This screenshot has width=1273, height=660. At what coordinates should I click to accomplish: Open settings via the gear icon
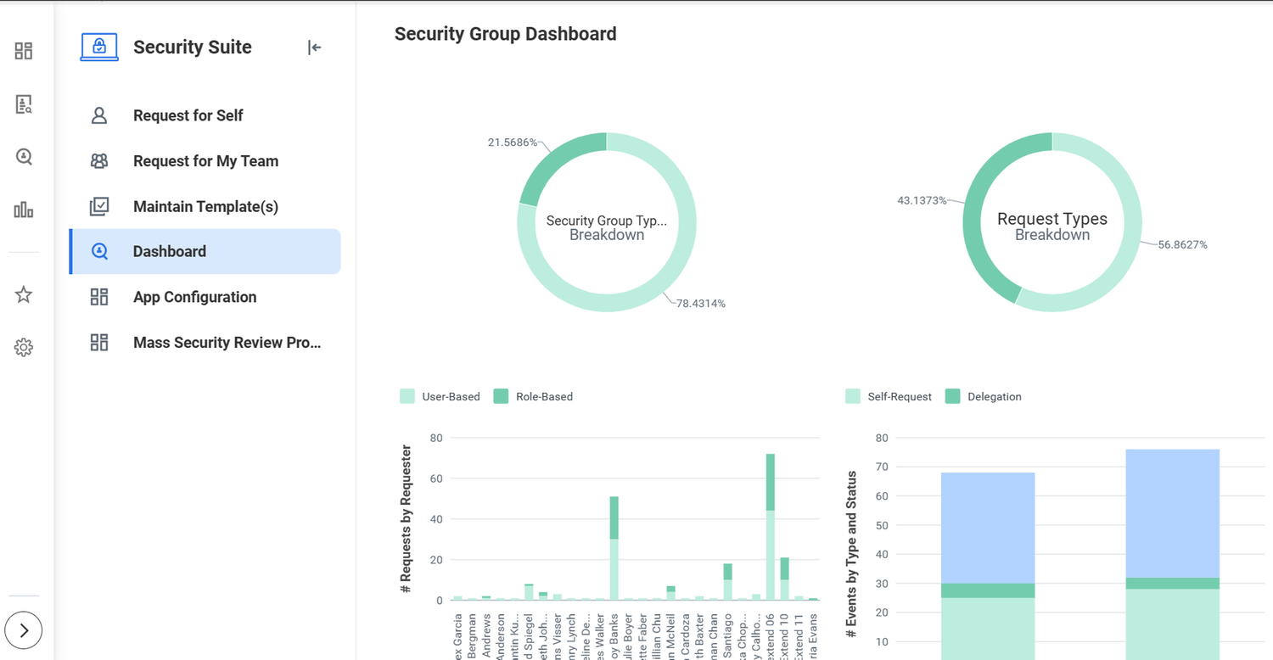coord(23,347)
